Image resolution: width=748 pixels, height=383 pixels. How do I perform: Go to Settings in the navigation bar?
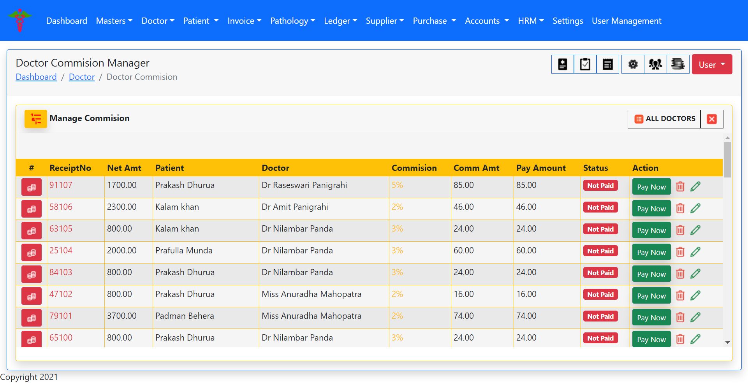tap(567, 21)
